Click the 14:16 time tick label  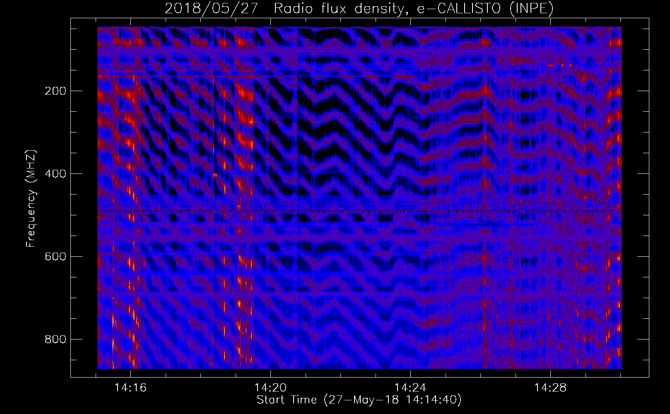coord(131,388)
